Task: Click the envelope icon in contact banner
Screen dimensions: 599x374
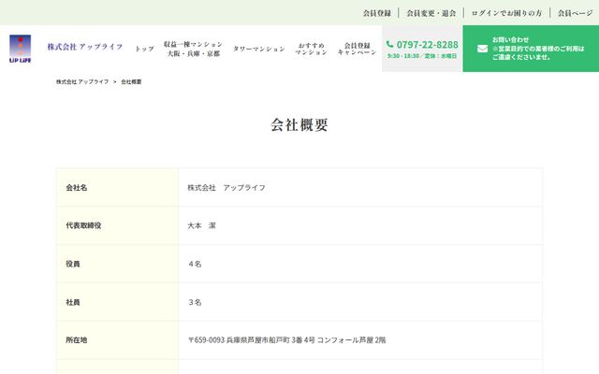Action: point(482,49)
